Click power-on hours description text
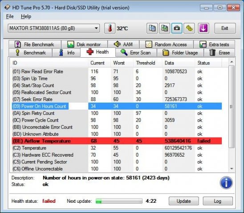244x213 pixels. tap(106, 178)
